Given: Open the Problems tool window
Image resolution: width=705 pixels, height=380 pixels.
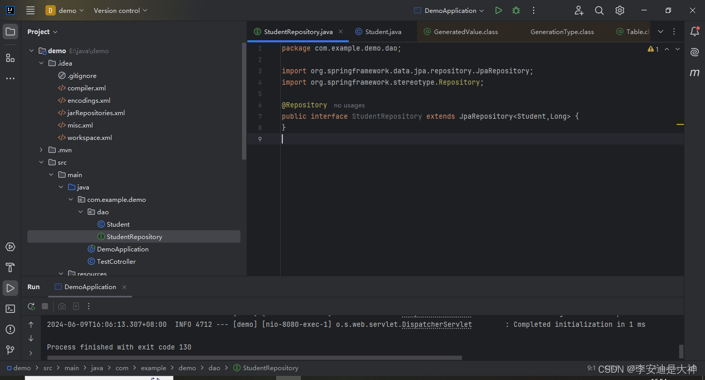Looking at the screenshot, I should [10, 329].
